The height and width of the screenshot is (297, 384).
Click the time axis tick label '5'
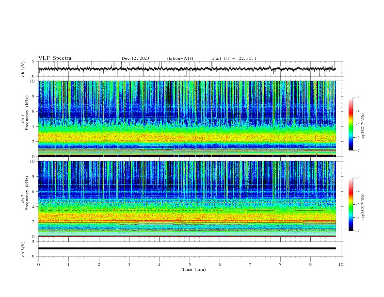pos(190,264)
